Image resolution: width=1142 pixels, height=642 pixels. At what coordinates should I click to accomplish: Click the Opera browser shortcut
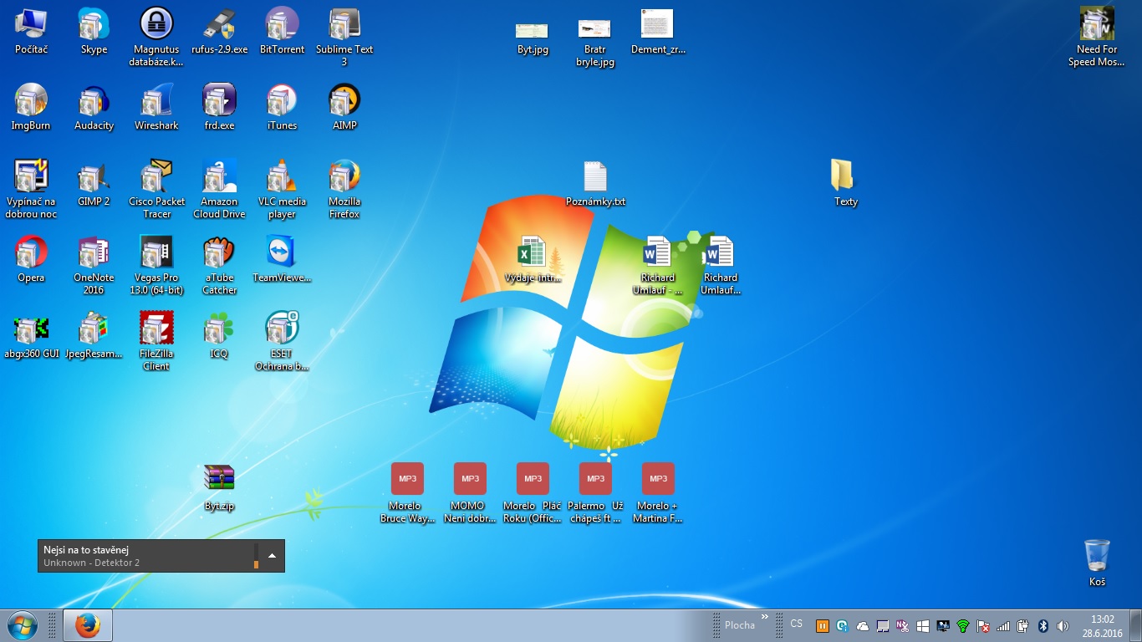click(31, 254)
